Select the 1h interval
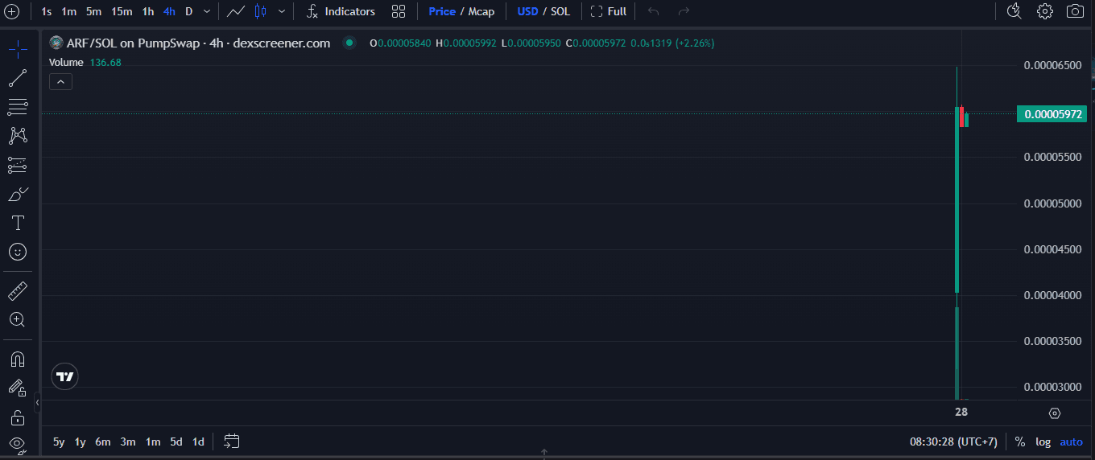This screenshot has width=1095, height=460. coord(148,11)
